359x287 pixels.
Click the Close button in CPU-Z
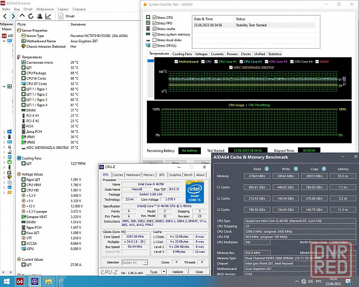pyautogui.click(x=199, y=271)
